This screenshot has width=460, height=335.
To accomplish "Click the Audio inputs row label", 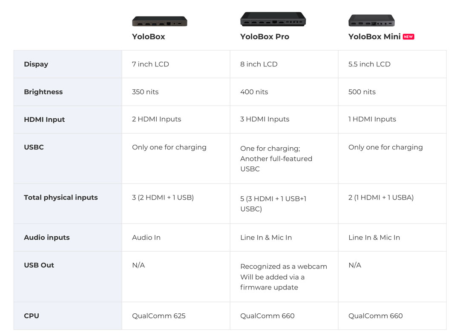I will click(47, 238).
